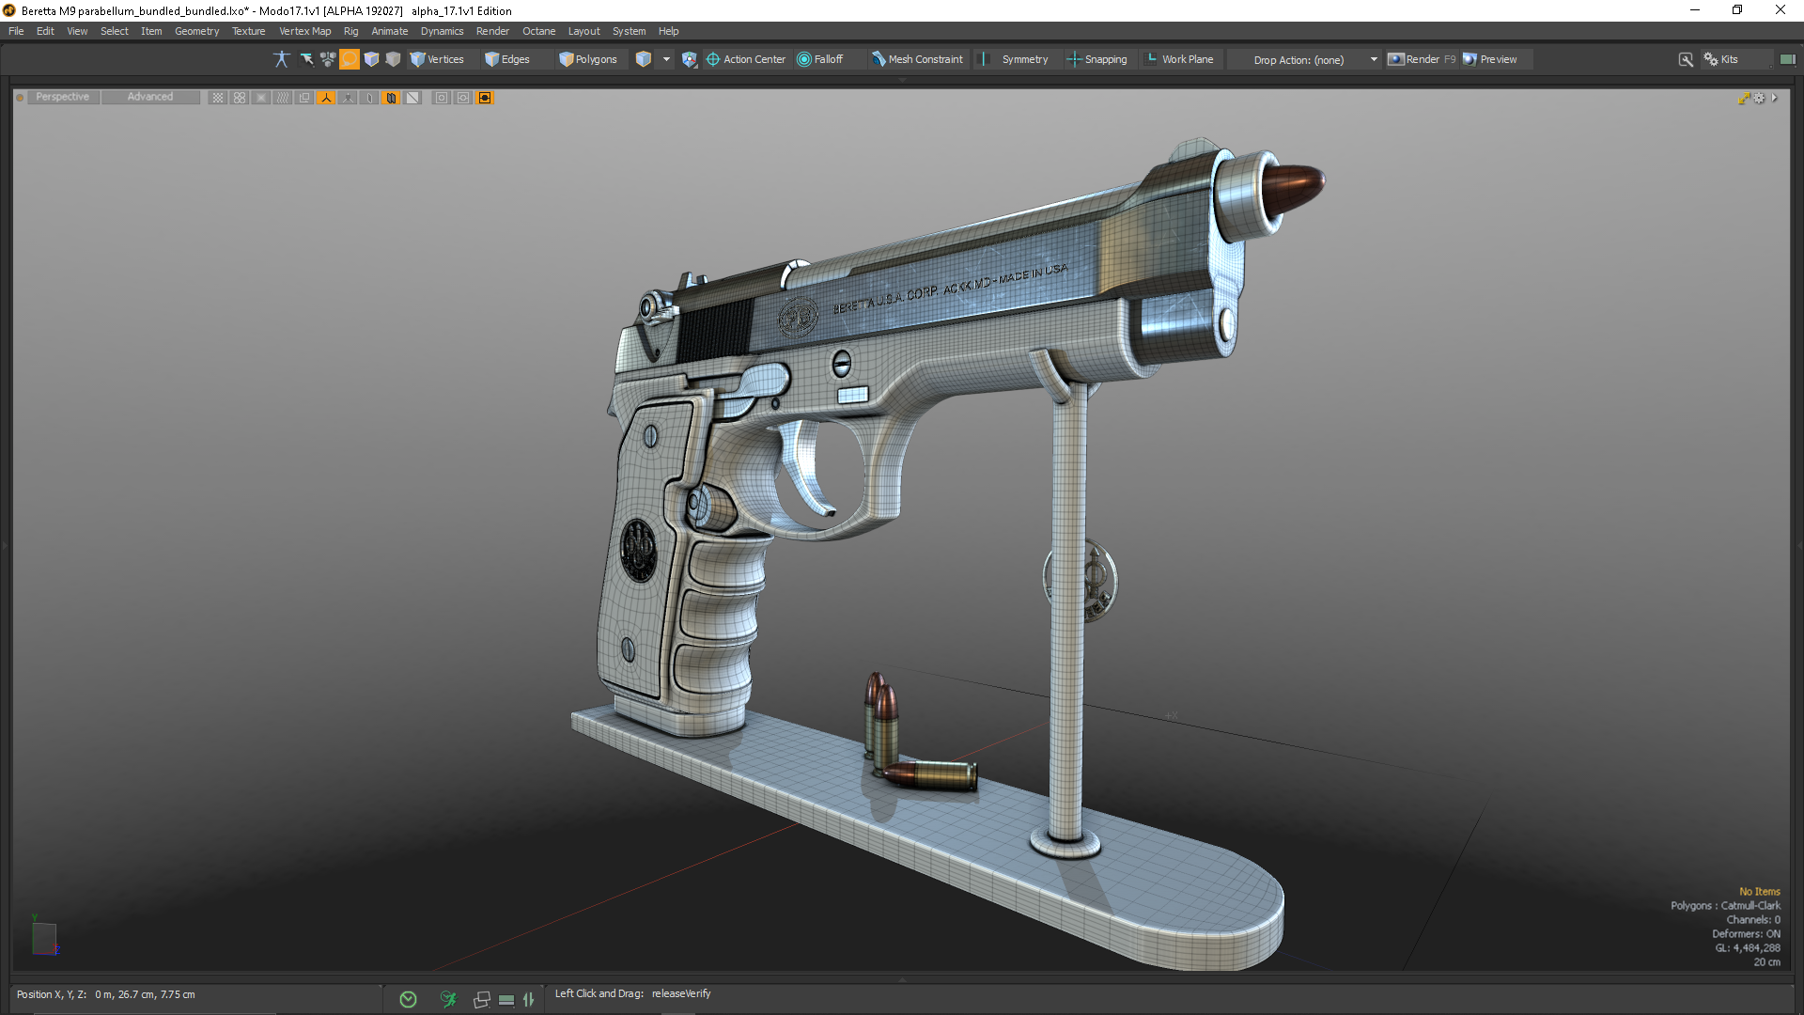
Task: Click the Render F9 button
Action: (1422, 59)
